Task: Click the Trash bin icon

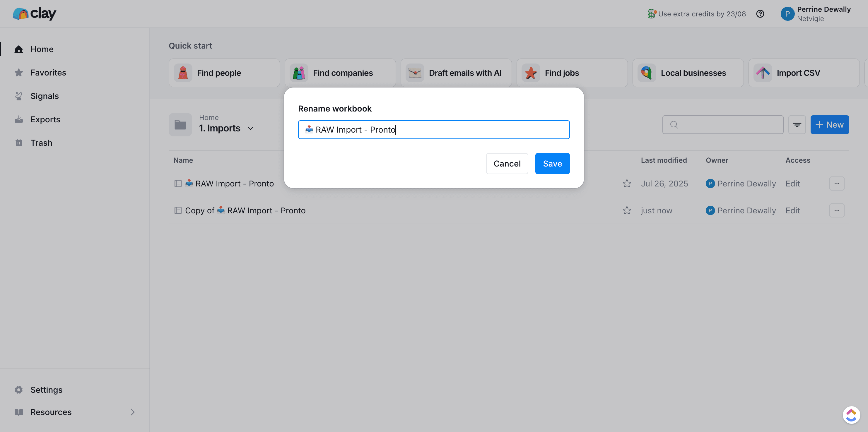Action: 19,143
